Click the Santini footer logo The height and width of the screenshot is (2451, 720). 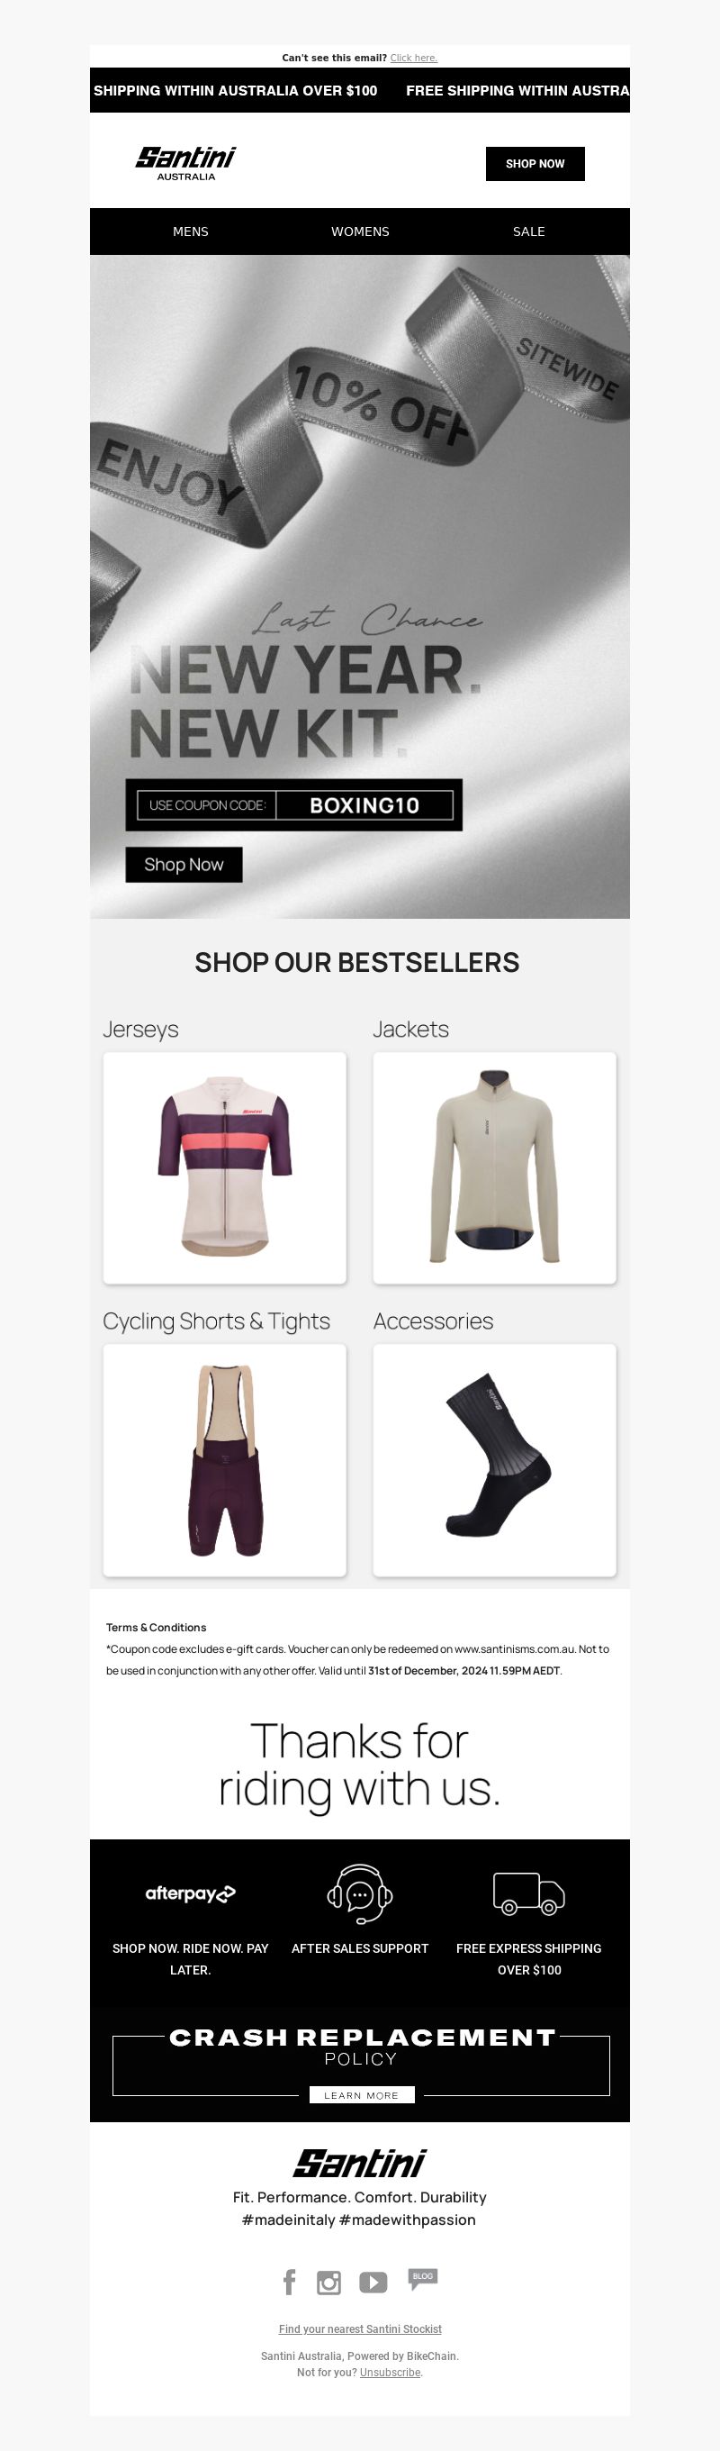(359, 2164)
